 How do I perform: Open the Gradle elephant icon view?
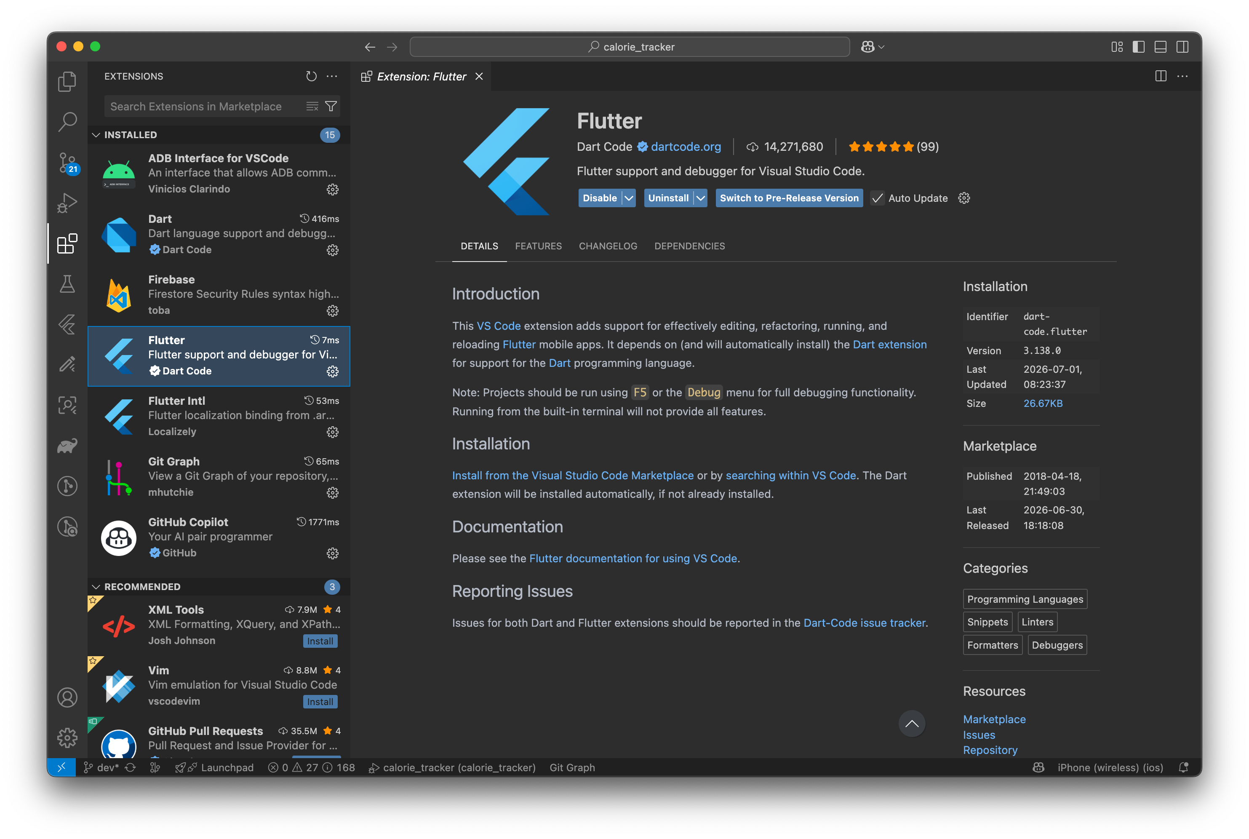[x=67, y=446]
